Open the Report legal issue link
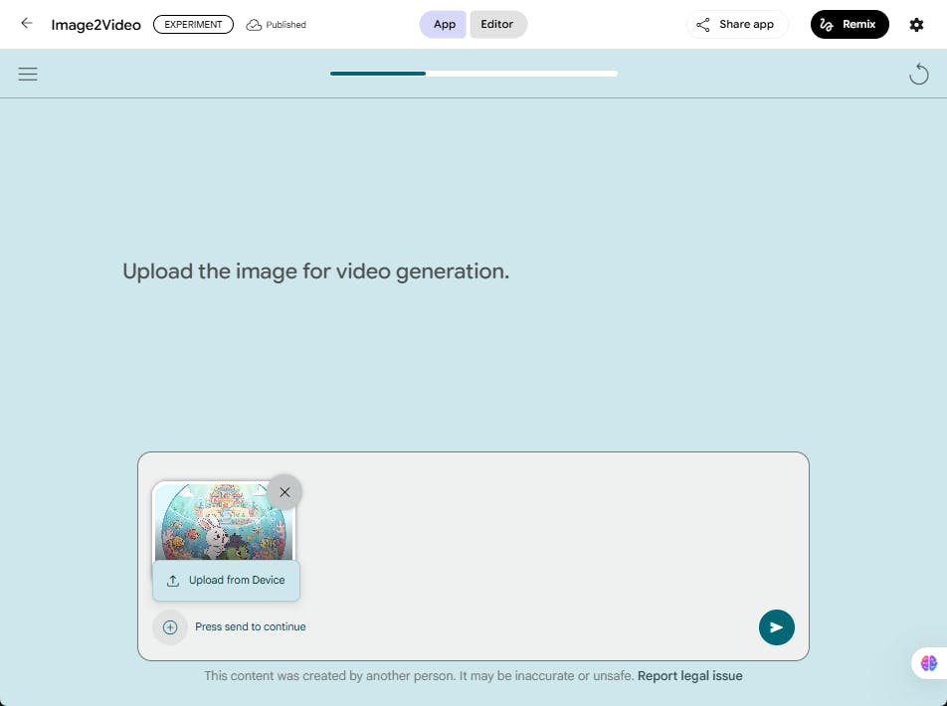Image resolution: width=947 pixels, height=706 pixels. (x=689, y=676)
